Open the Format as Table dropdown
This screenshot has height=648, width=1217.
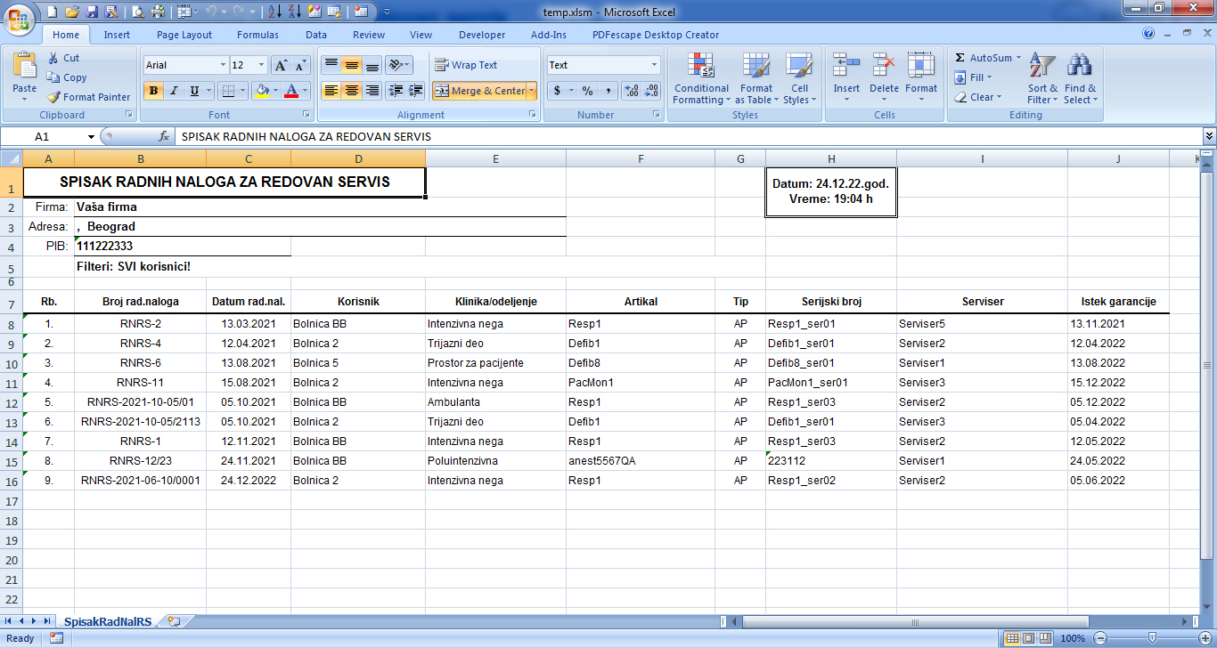pyautogui.click(x=756, y=77)
